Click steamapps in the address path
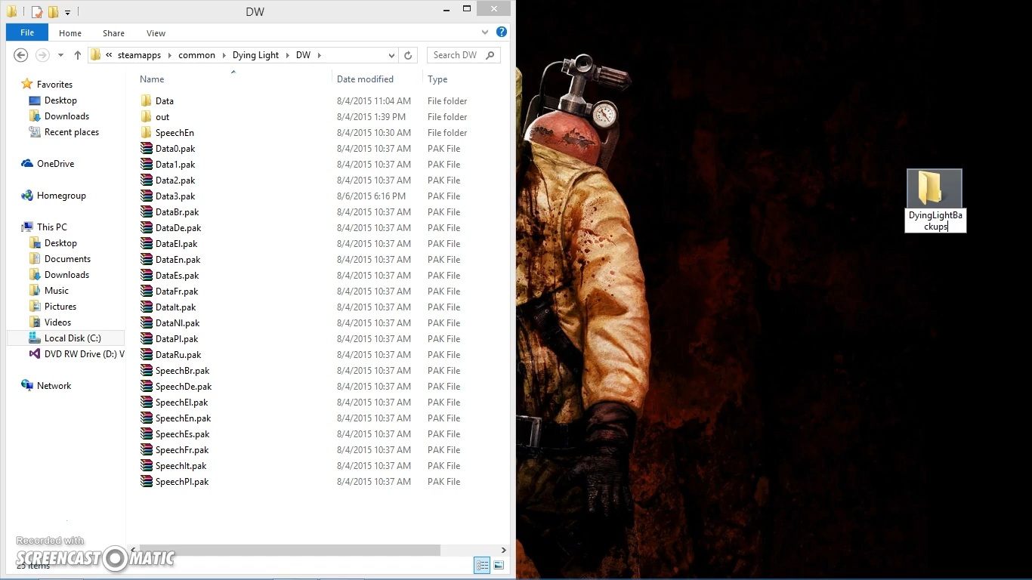This screenshot has height=580, width=1032. [x=139, y=55]
